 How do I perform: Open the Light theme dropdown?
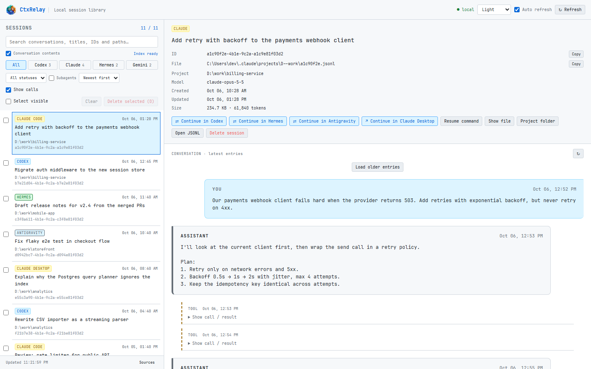[x=494, y=9]
